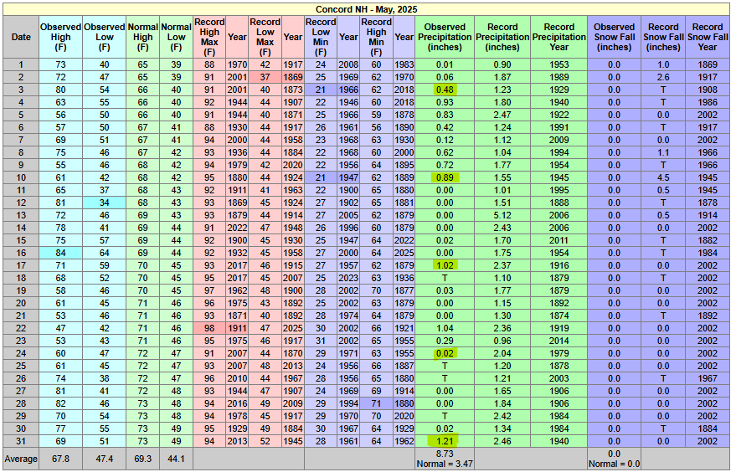The height and width of the screenshot is (472, 731).
Task: Click average normal low 44.1
Action: click(x=176, y=459)
